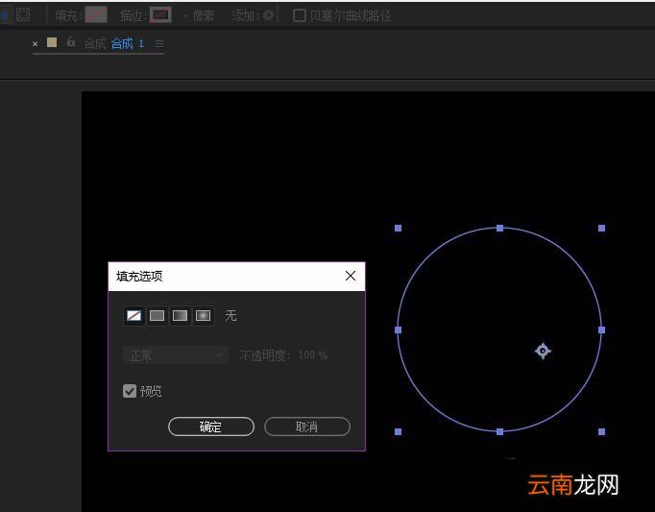
Task: Select the Radial Gradient fill icon
Action: (x=203, y=316)
